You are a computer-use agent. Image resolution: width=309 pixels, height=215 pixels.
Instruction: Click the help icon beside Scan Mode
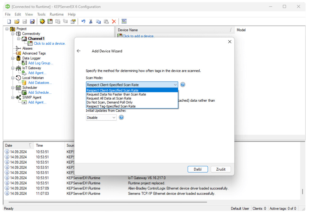183,84
